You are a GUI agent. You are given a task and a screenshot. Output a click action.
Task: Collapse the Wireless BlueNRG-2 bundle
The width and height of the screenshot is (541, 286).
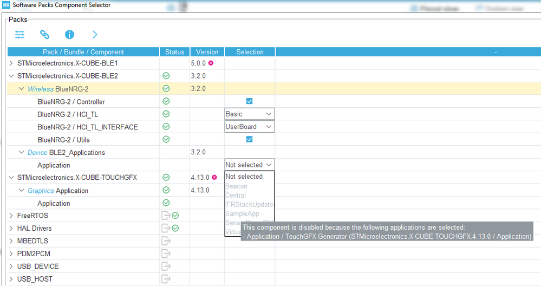pos(22,89)
